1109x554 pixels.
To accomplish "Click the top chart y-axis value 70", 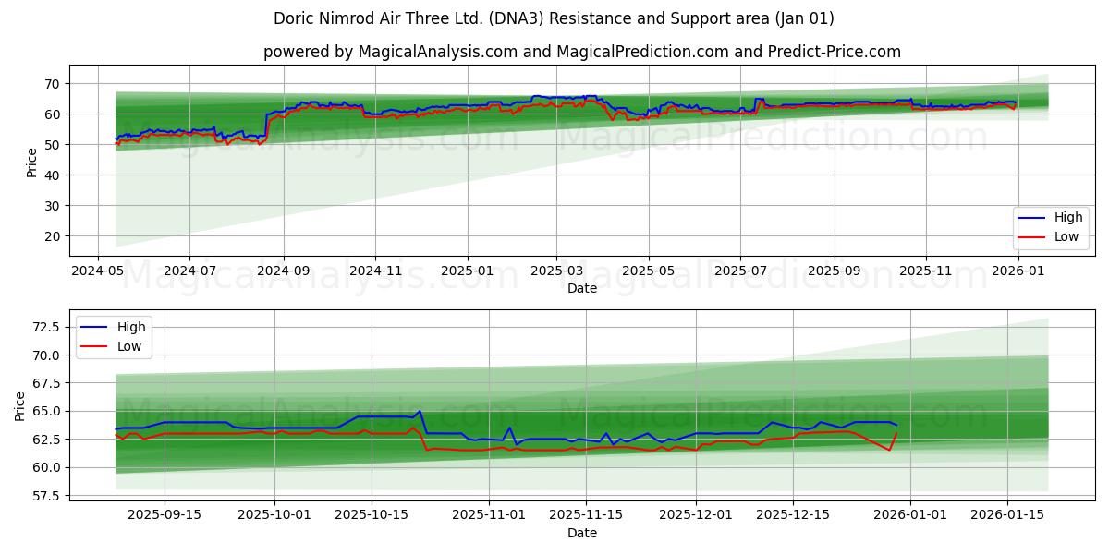I will click(54, 84).
